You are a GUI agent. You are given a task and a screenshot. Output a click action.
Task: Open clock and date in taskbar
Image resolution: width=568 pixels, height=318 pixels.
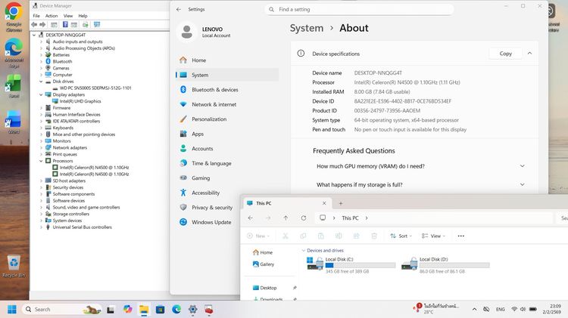pos(552,309)
